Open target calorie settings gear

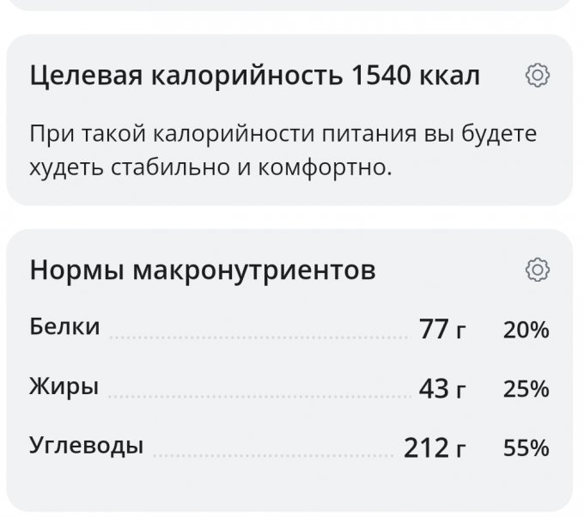click(537, 76)
